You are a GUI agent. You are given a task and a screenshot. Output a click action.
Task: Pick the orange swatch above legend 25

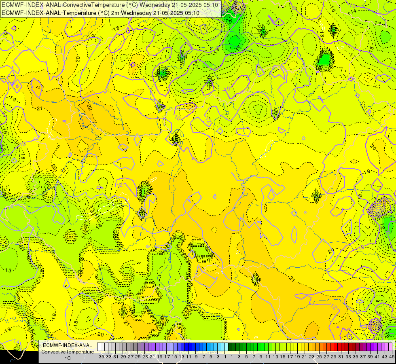[318, 347]
